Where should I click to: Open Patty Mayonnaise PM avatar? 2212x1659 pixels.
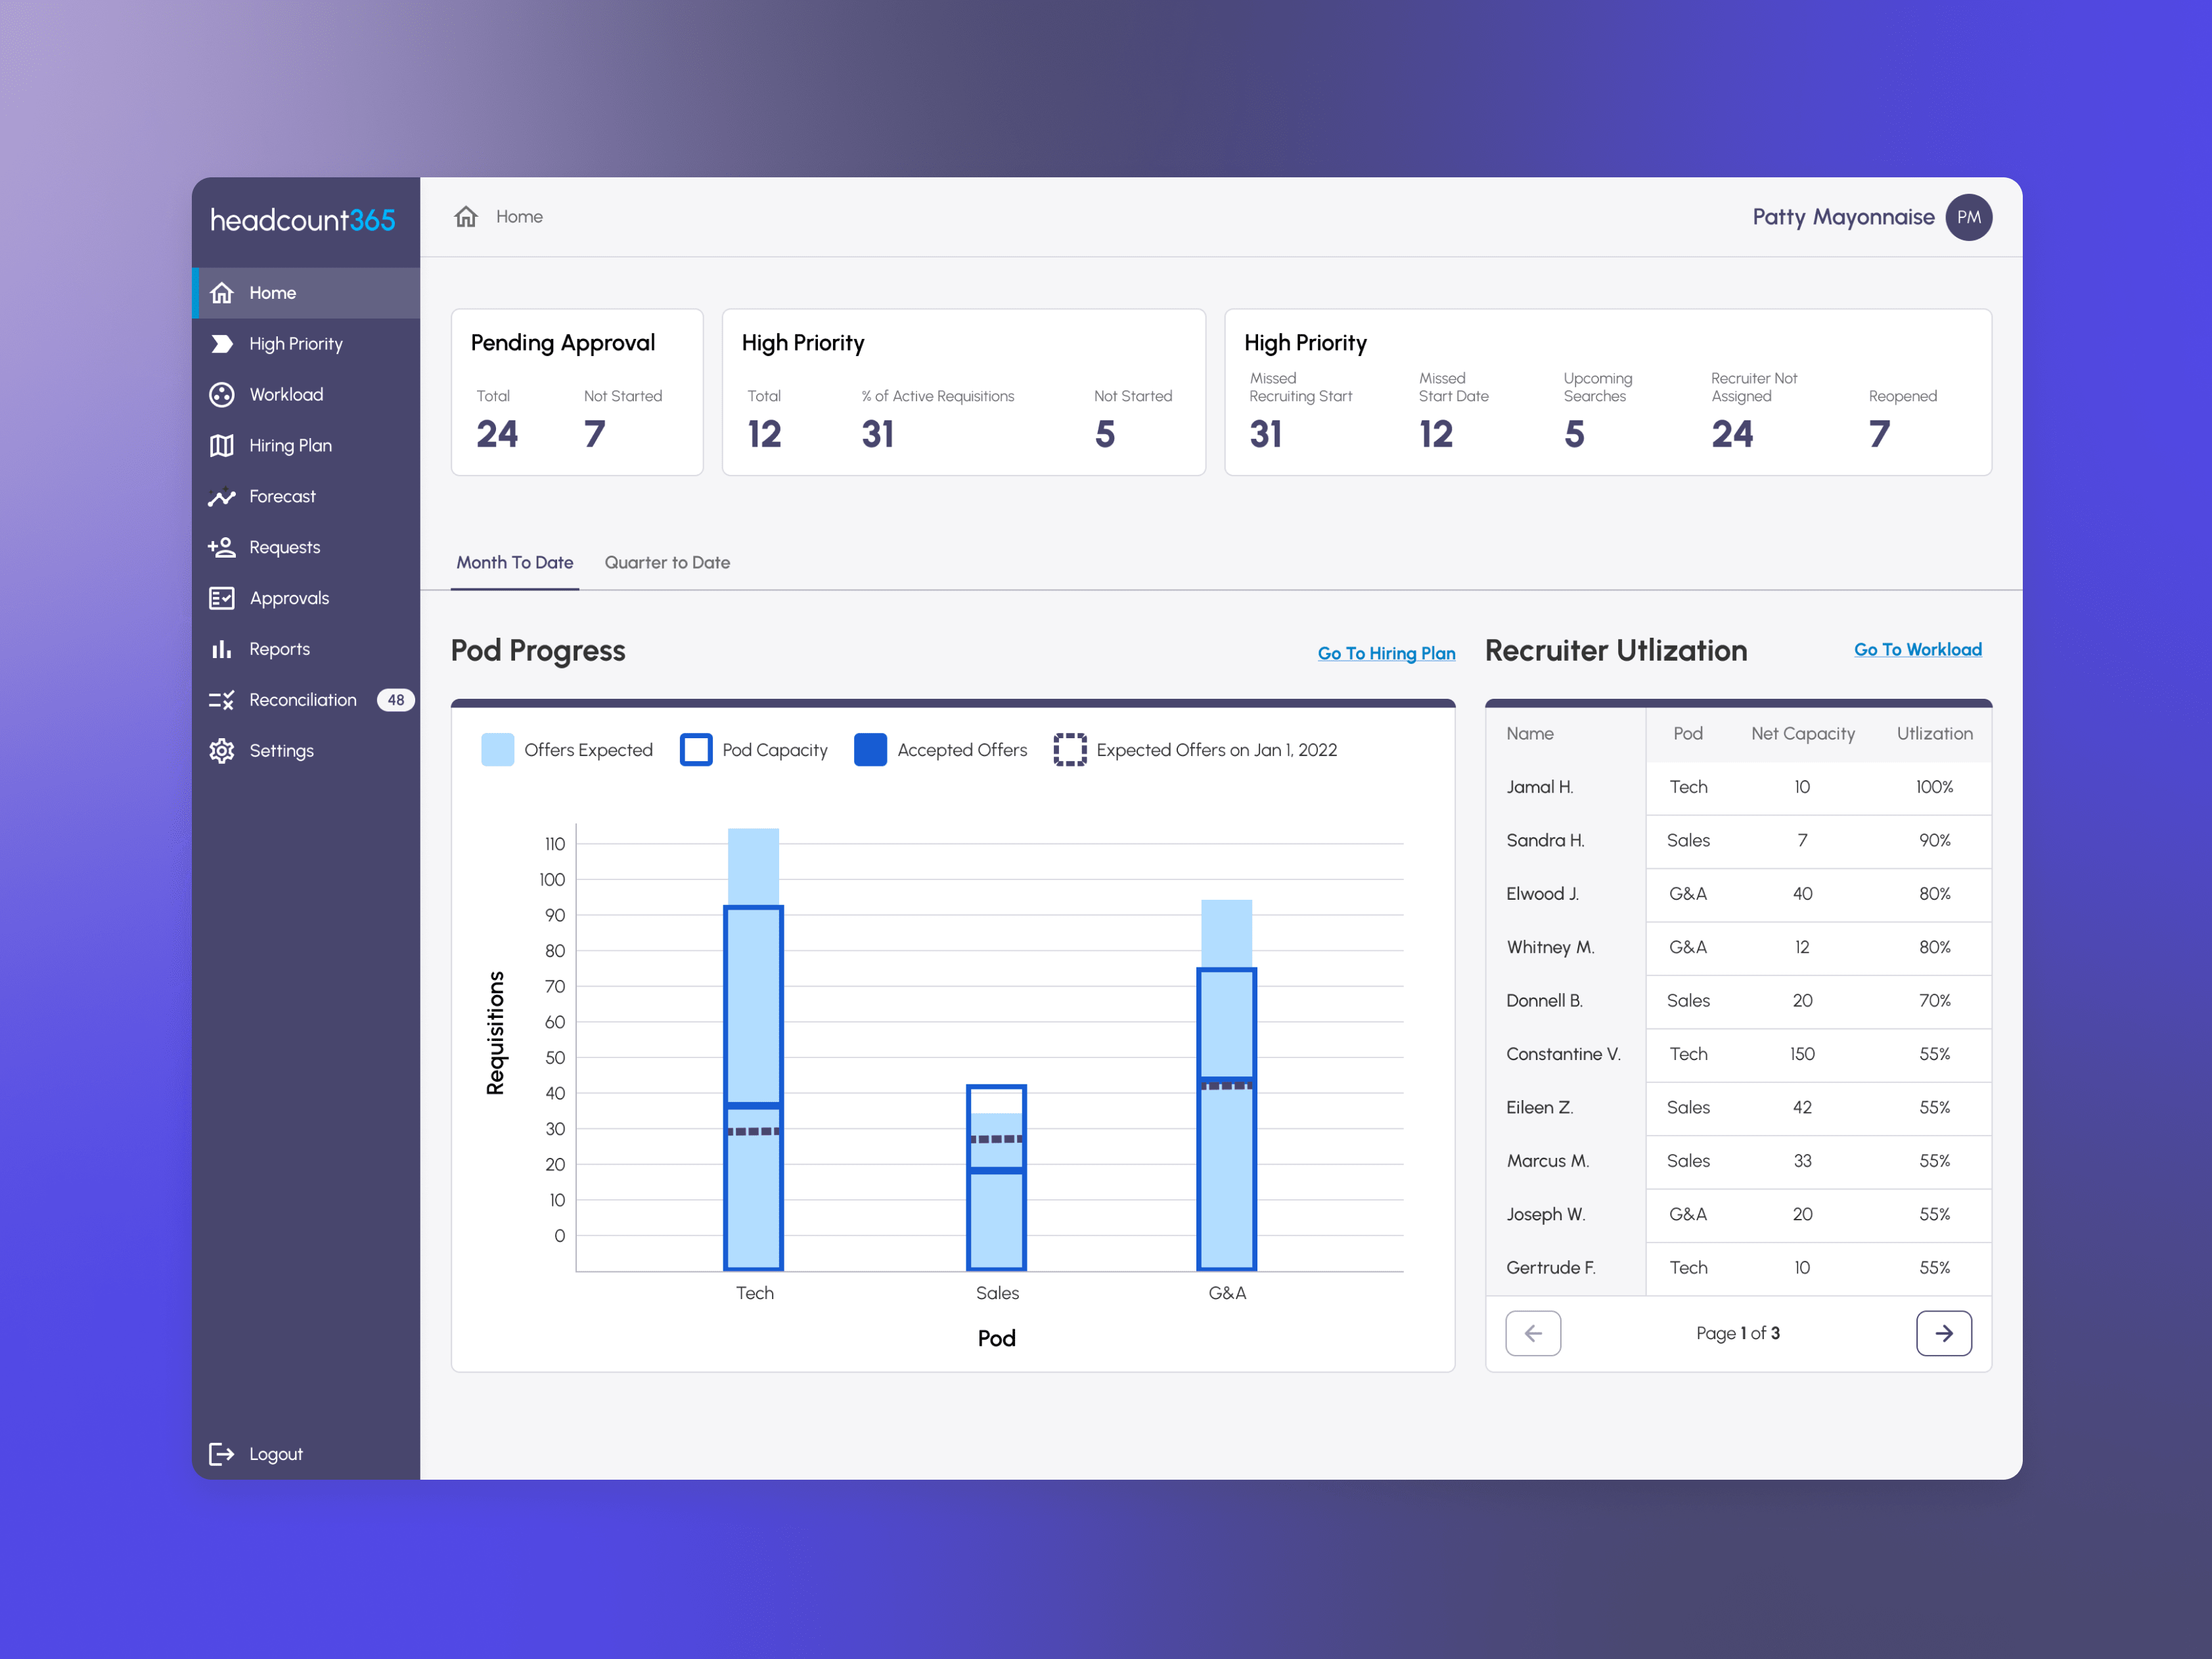tap(1968, 217)
